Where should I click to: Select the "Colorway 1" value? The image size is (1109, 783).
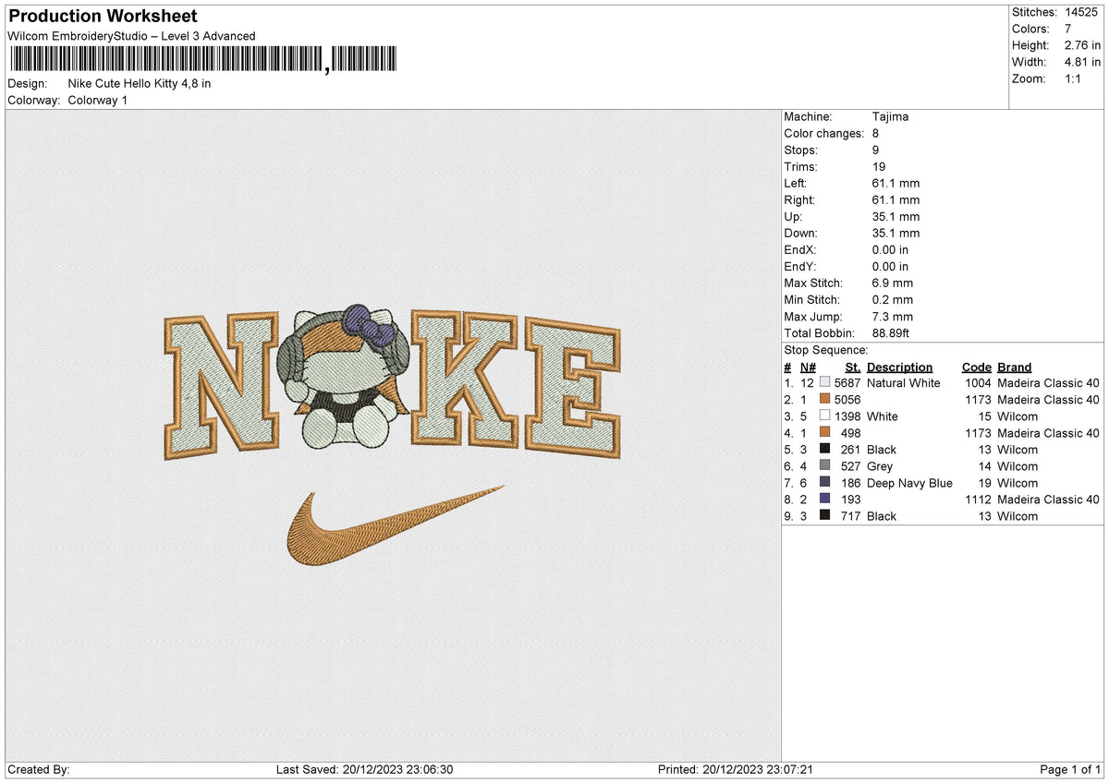(98, 101)
